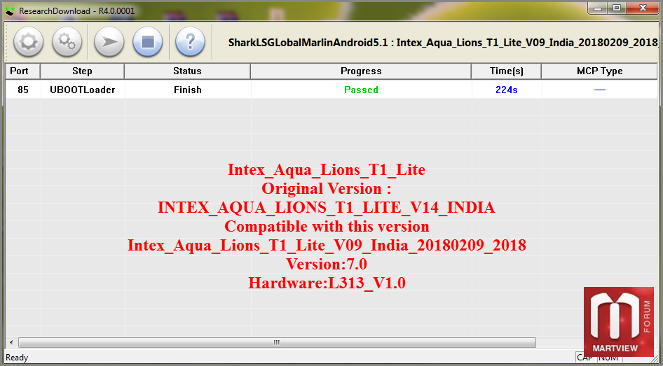Click the Port column header
663x366 pixels.
[x=23, y=71]
